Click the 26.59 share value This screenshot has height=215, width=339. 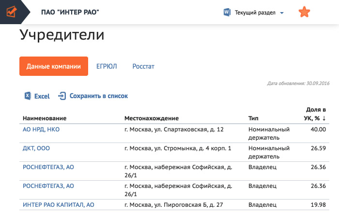coord(318,148)
